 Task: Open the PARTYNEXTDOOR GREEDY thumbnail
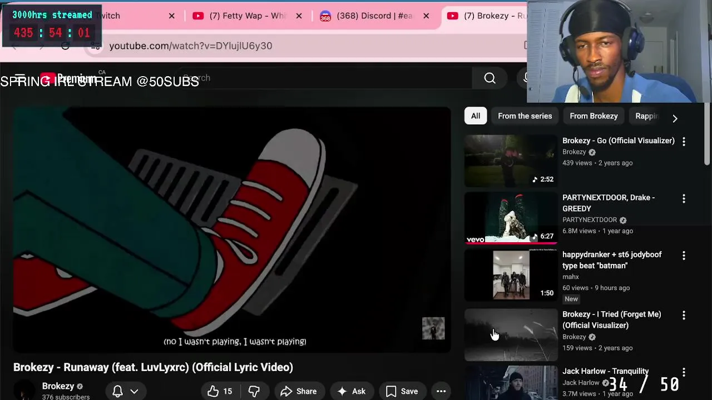[511, 218]
